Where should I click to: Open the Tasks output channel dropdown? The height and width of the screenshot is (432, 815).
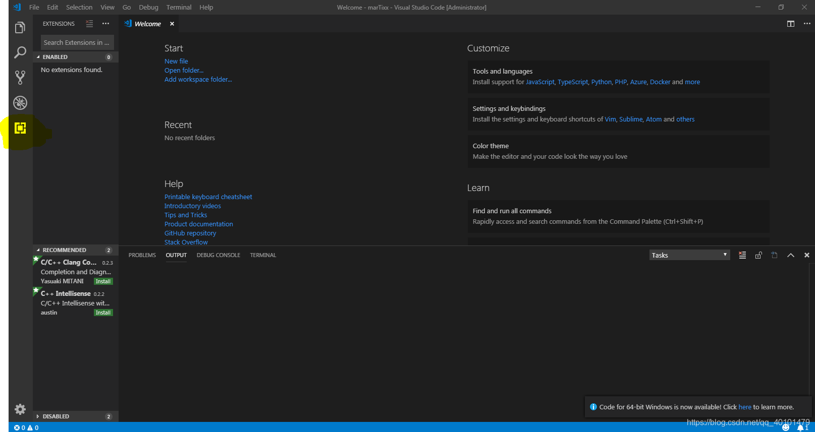click(x=689, y=255)
